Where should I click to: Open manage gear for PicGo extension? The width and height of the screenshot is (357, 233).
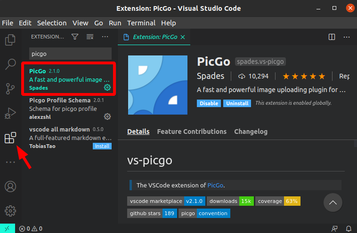coord(107,87)
